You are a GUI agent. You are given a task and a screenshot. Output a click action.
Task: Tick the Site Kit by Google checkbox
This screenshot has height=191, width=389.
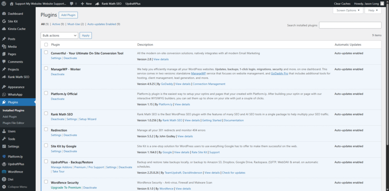click(x=46, y=146)
